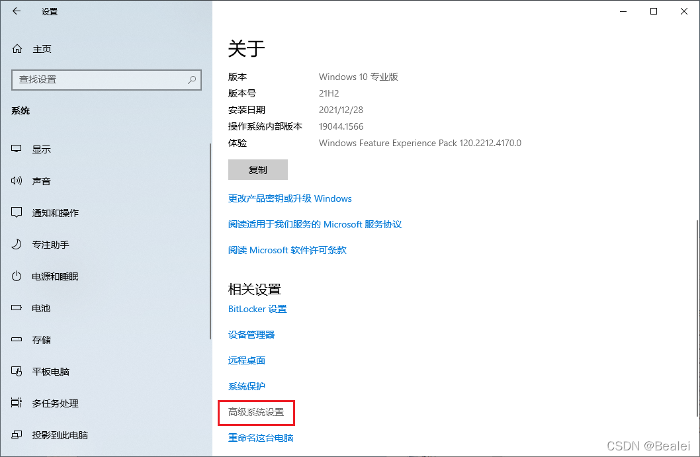Open 远程桌面 link
The height and width of the screenshot is (457, 700).
[x=247, y=360]
